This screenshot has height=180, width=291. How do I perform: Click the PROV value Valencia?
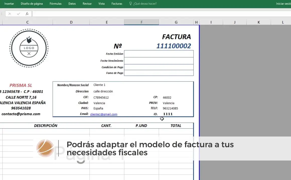[168, 103]
